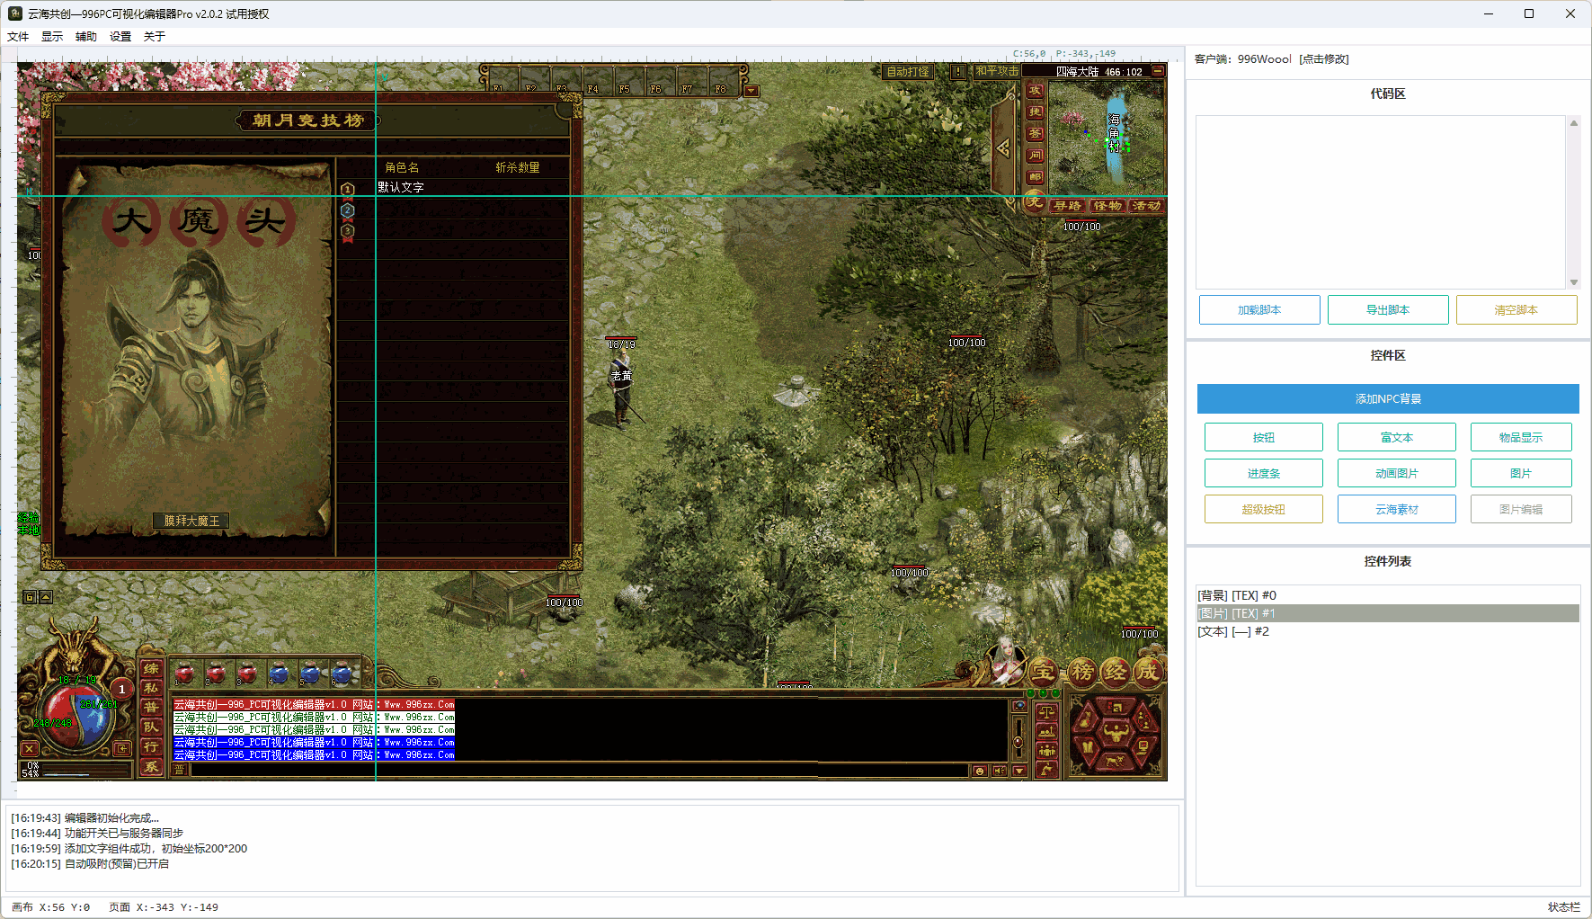
Task: Click the code area scrollbar down arrow
Action: (x=1573, y=282)
